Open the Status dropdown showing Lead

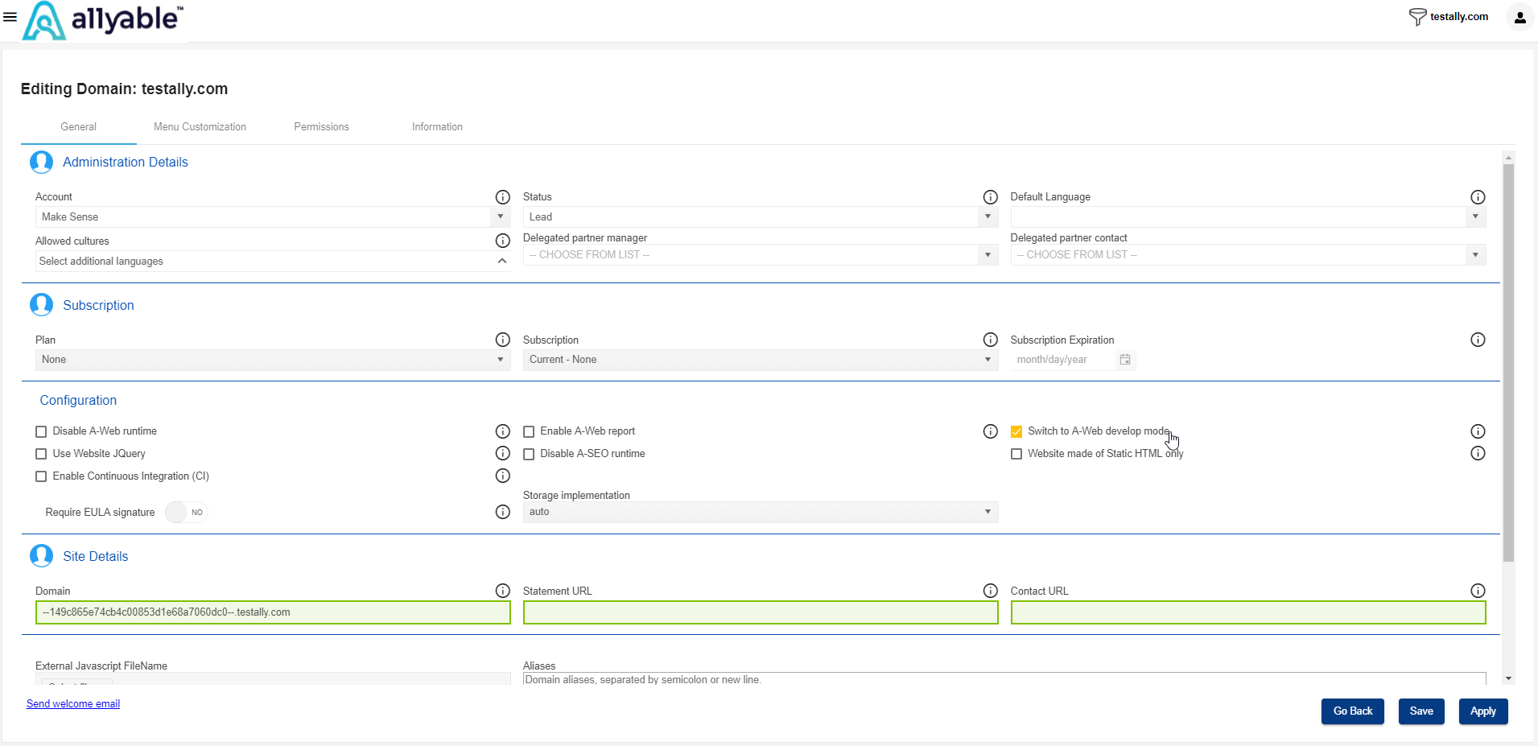760,217
